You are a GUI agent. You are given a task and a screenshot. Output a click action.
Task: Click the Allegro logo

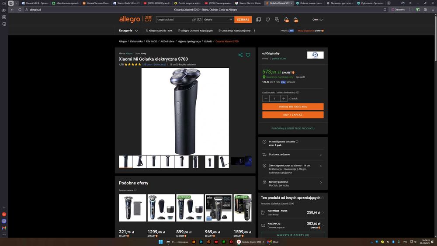[130, 19]
